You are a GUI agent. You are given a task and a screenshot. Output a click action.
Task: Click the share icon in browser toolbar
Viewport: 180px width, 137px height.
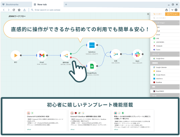pyautogui.click(x=167, y=10)
